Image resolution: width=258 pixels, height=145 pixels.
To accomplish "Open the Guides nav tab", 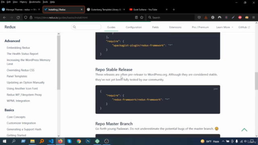I will pos(111,27).
